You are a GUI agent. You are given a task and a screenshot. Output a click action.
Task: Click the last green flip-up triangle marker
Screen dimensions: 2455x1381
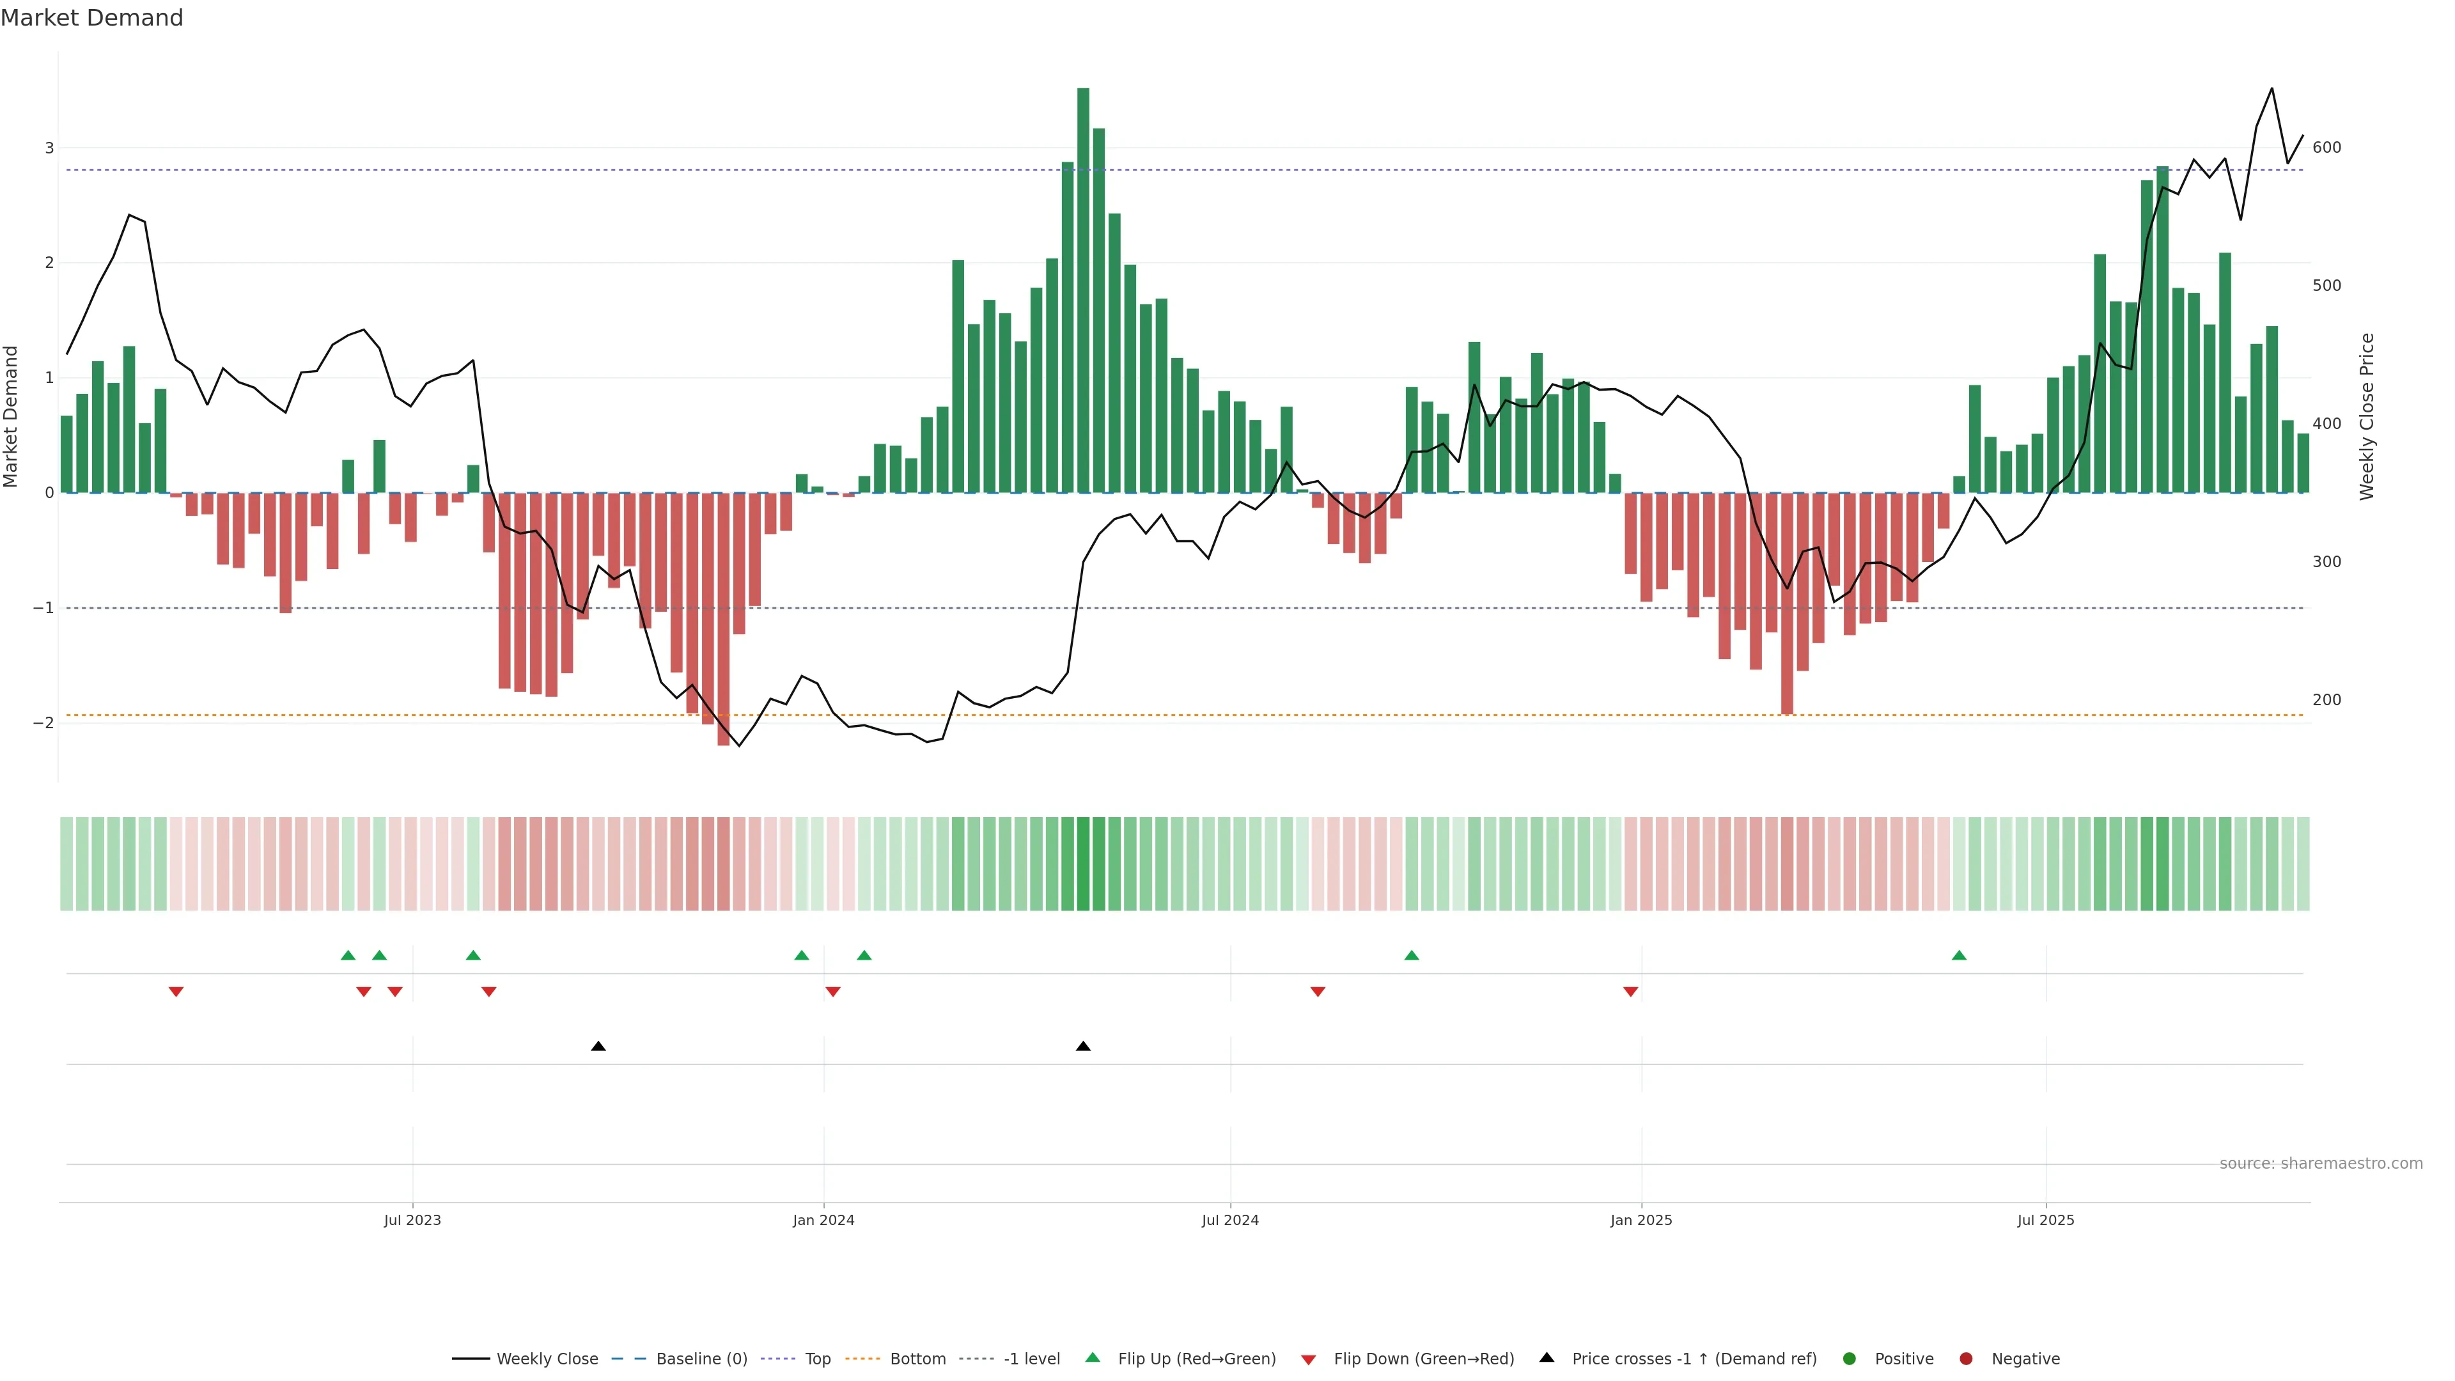pyautogui.click(x=1958, y=956)
